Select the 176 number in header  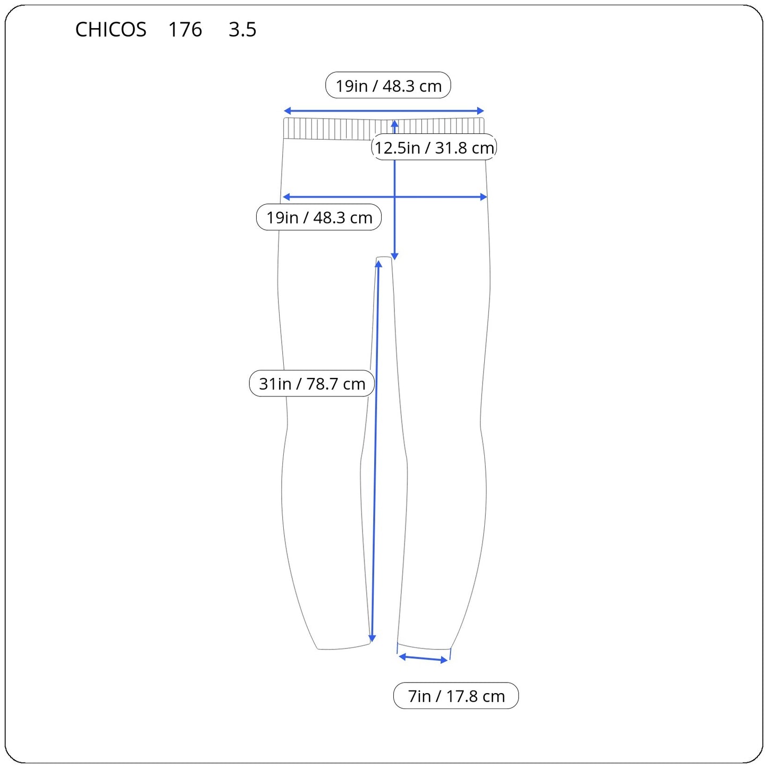tap(185, 30)
